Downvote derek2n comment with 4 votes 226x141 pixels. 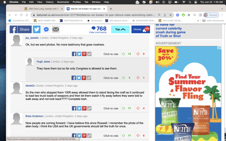point(138,108)
